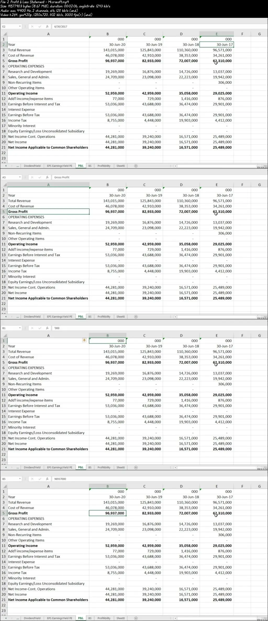Click sheet tab scroll-left arrow in A5 frame
Image resolution: width=268 pixels, height=621 pixels.
point(5,317)
